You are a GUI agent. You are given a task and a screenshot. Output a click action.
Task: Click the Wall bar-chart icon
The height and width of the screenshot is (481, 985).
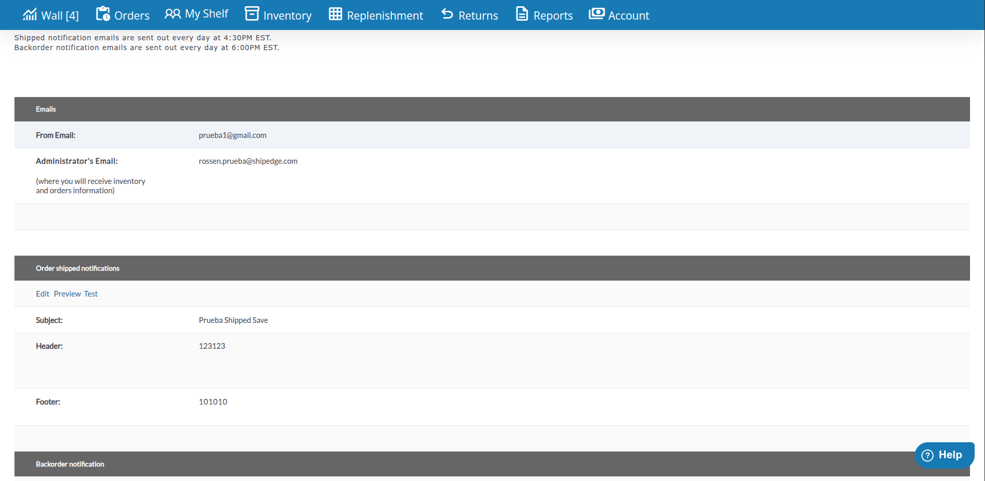click(x=31, y=14)
